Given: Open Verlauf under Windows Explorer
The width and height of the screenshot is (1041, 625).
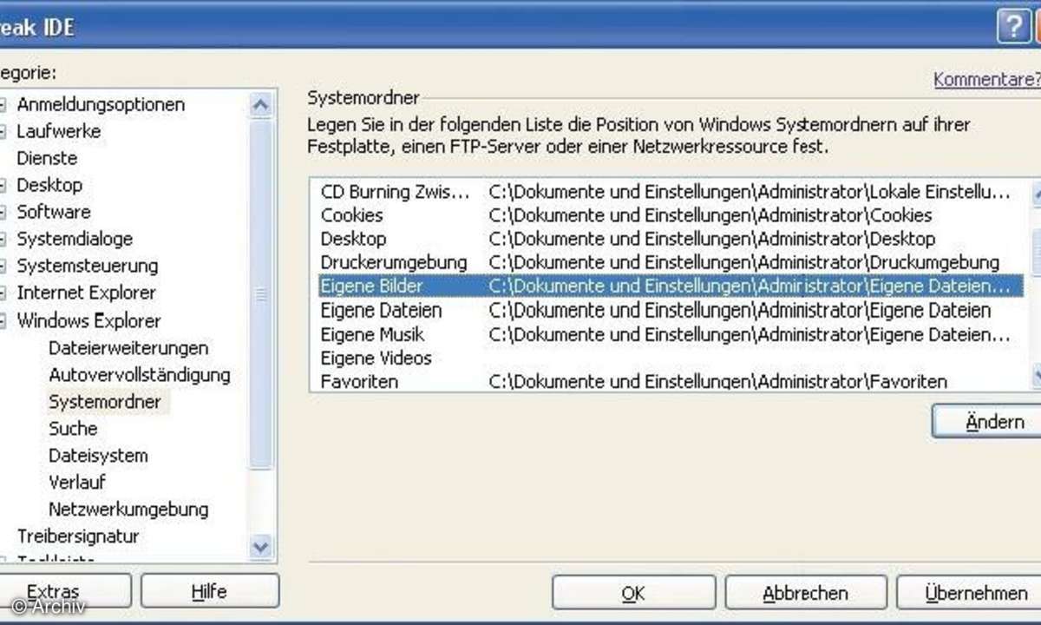Looking at the screenshot, I should (76, 483).
